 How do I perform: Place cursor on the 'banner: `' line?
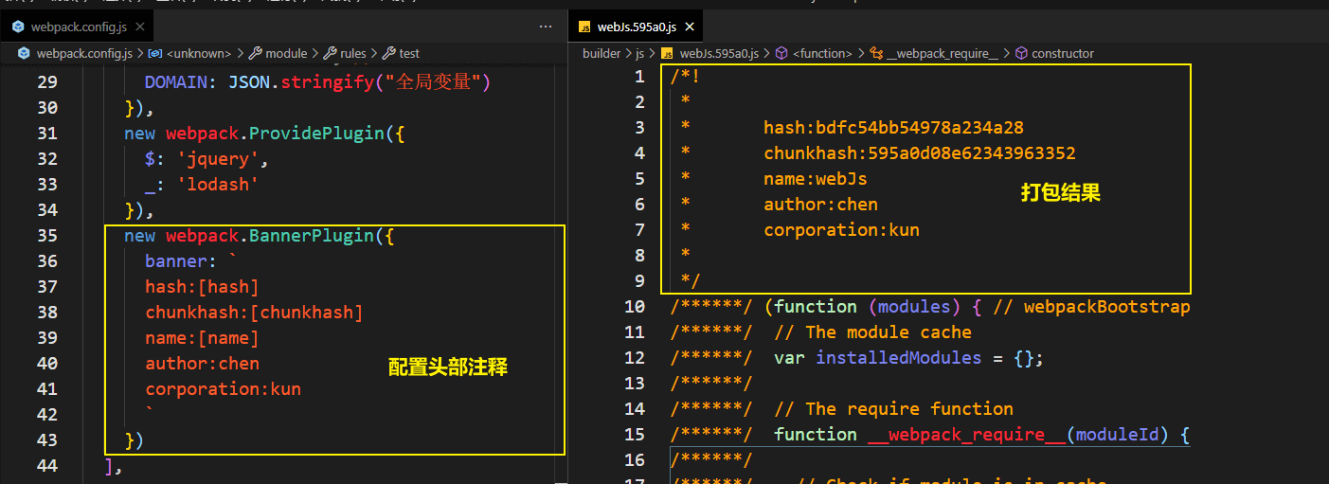[191, 260]
